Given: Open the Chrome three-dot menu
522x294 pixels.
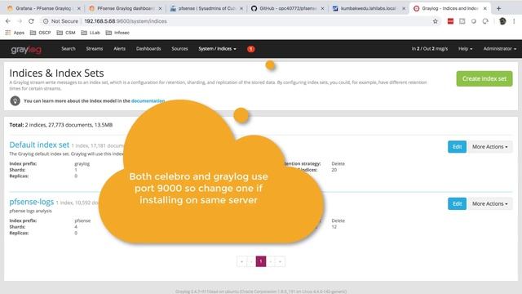Looking at the screenshot, I should pos(514,21).
